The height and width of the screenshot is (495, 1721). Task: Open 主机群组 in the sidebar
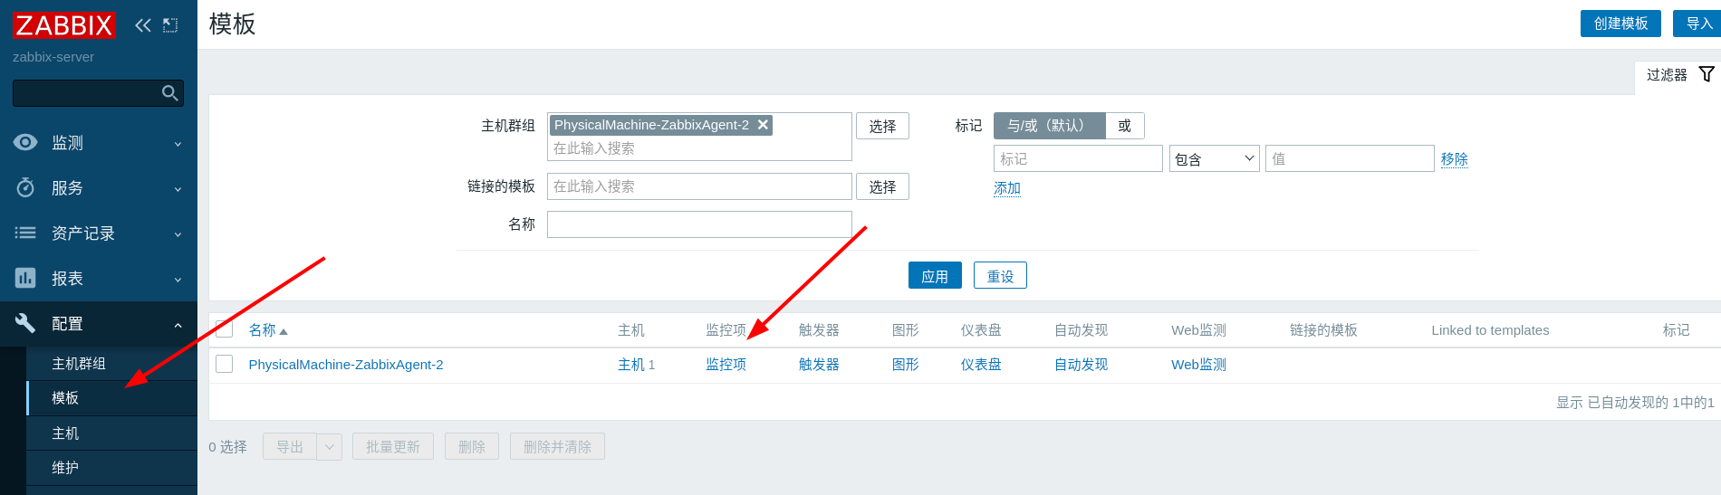click(x=112, y=363)
